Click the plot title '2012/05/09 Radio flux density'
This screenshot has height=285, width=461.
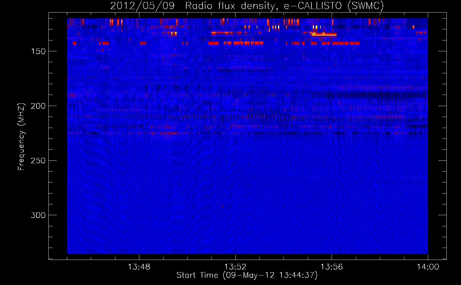[x=247, y=6]
